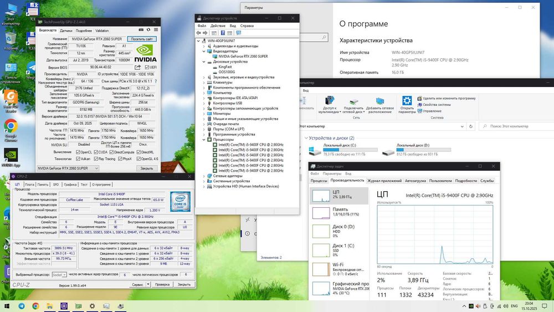Switch to Validation tab in GPU-Z
Screen dimensions: 554x312
tap(102, 30)
